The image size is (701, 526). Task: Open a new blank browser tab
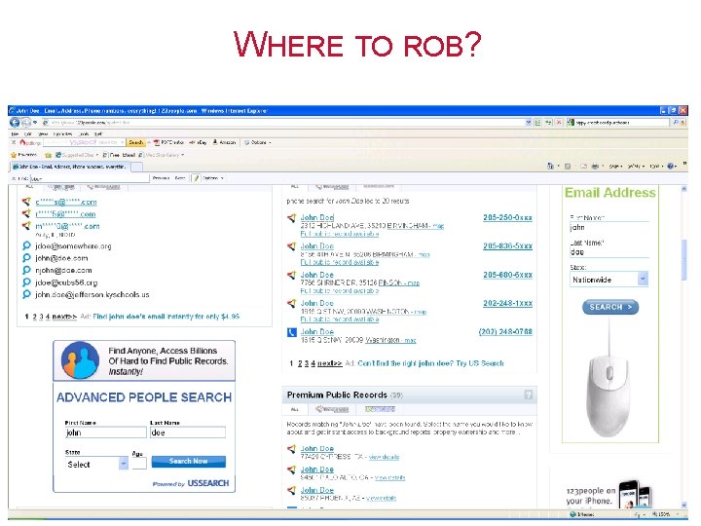click(x=137, y=167)
